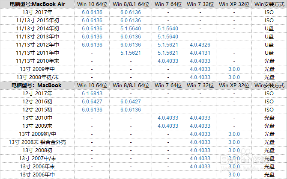This screenshot has height=179, width=287.
Task: Open Win 8/8.1 6.0.6136 for 12寸 2015初
Action: (131, 110)
